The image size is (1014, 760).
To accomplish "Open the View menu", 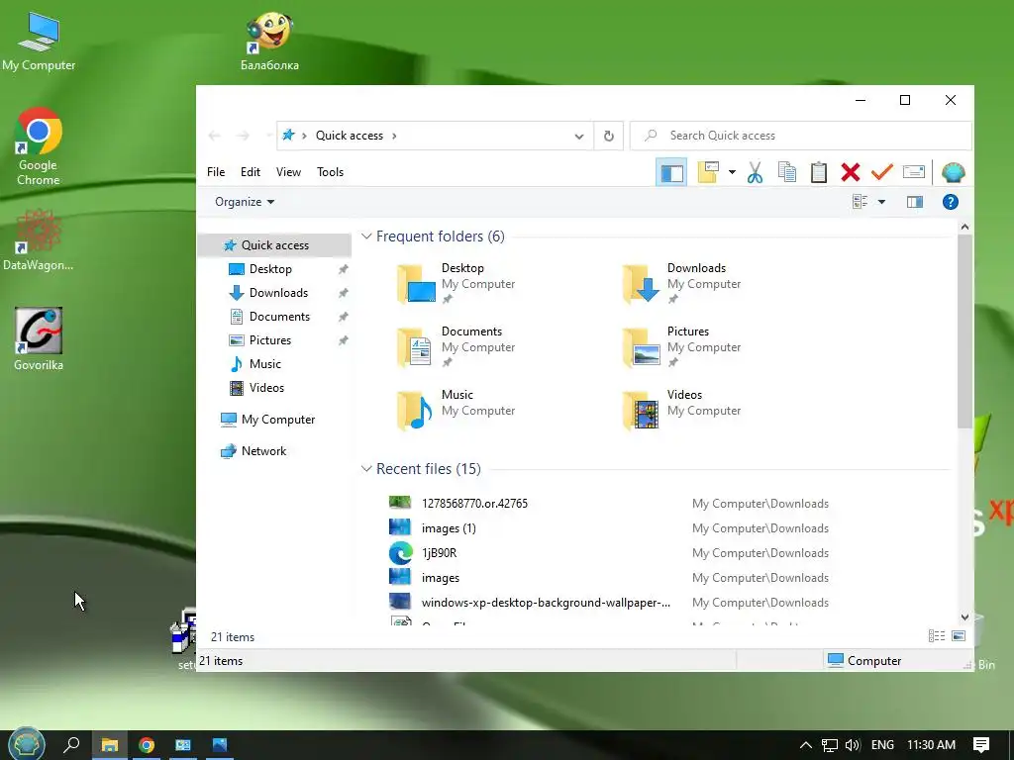I will coord(288,172).
